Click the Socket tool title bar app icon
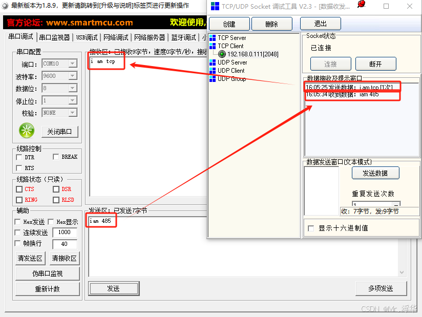Image resolution: width=422 pixels, height=317 pixels. pos(215,6)
